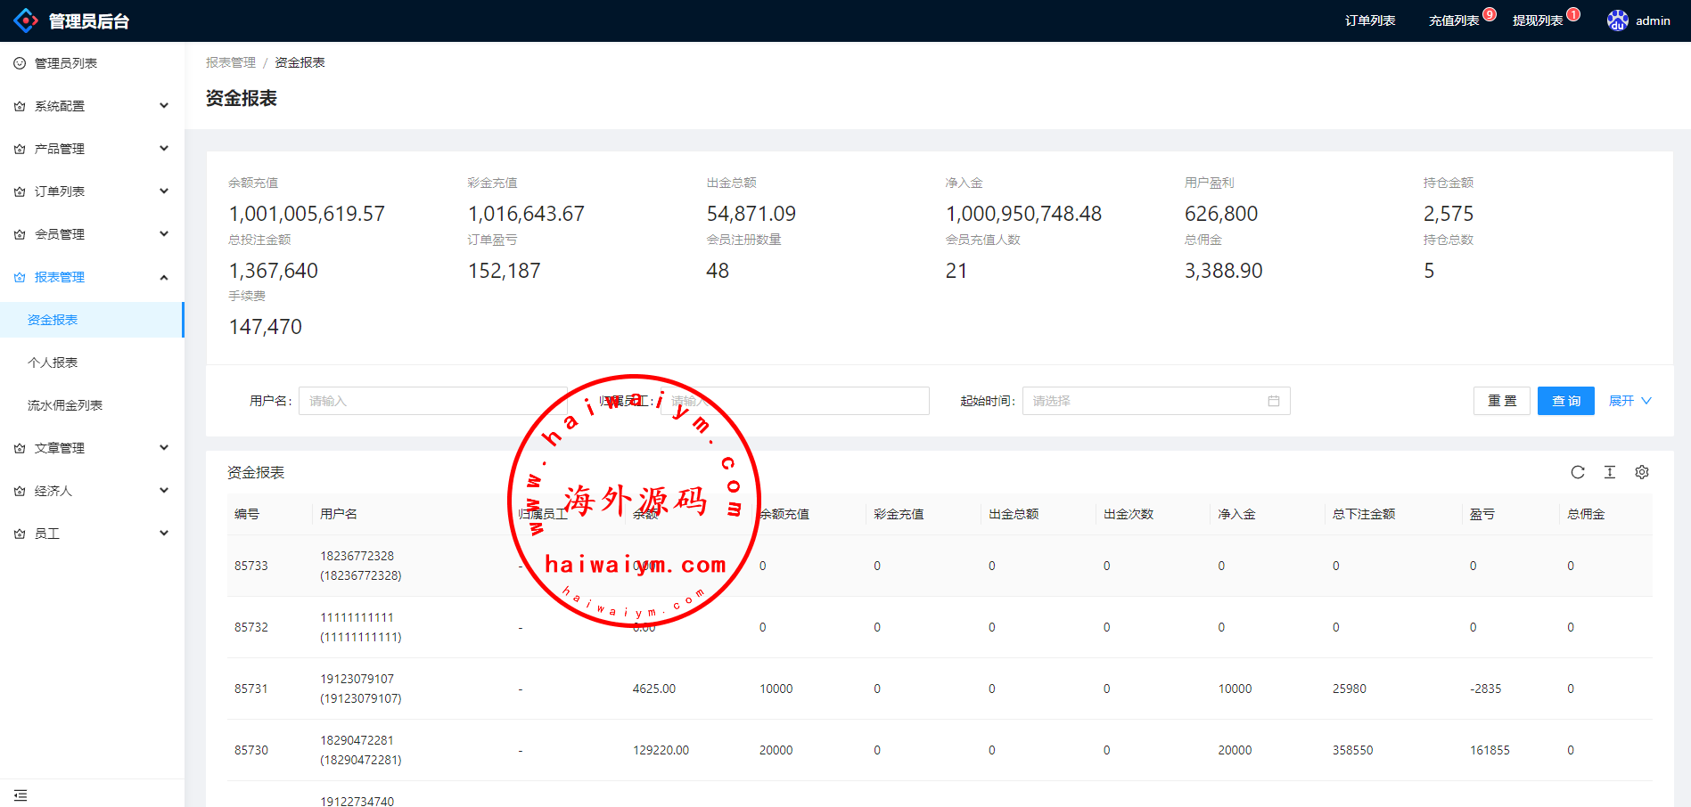This screenshot has height=807, width=1691.
Task: Click the logo in the top-left header
Action: [x=26, y=20]
